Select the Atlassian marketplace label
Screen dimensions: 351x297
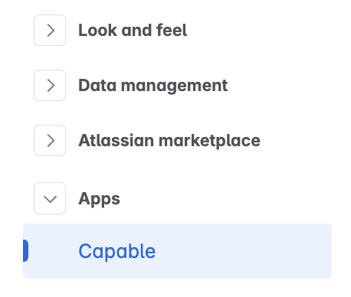pos(169,141)
